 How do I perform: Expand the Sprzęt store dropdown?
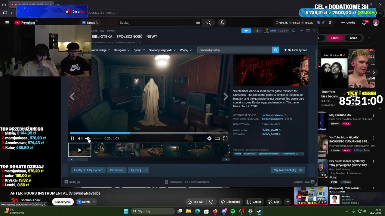(x=139, y=50)
